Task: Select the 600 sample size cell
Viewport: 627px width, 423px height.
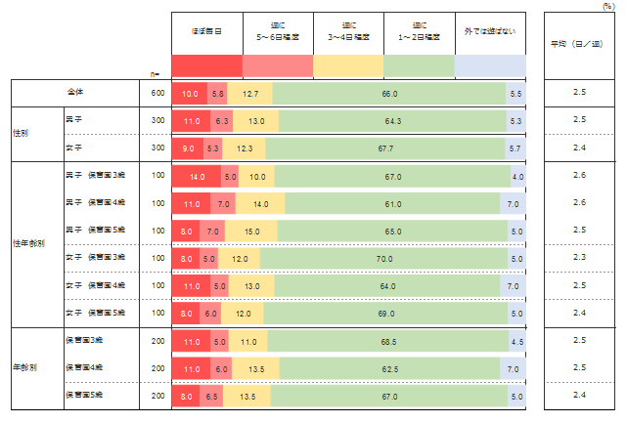Action: pos(156,94)
